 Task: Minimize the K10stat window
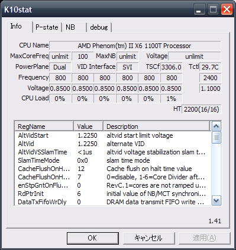(x=199, y=10)
